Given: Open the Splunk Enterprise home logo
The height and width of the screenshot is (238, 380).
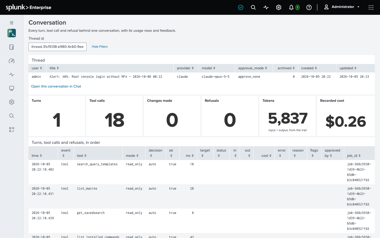Looking at the screenshot, I should (x=28, y=7).
